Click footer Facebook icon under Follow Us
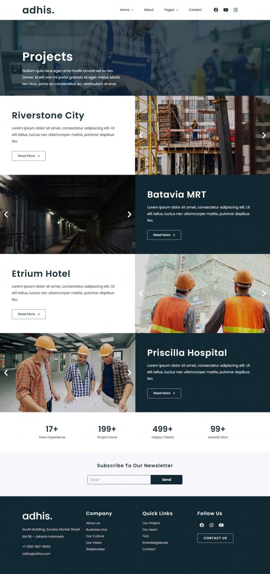 (x=202, y=525)
